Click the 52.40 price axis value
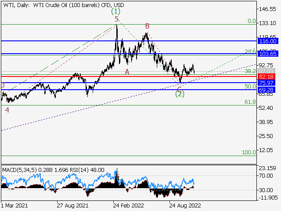Screen dimensions: 281x211 pos(266,108)
